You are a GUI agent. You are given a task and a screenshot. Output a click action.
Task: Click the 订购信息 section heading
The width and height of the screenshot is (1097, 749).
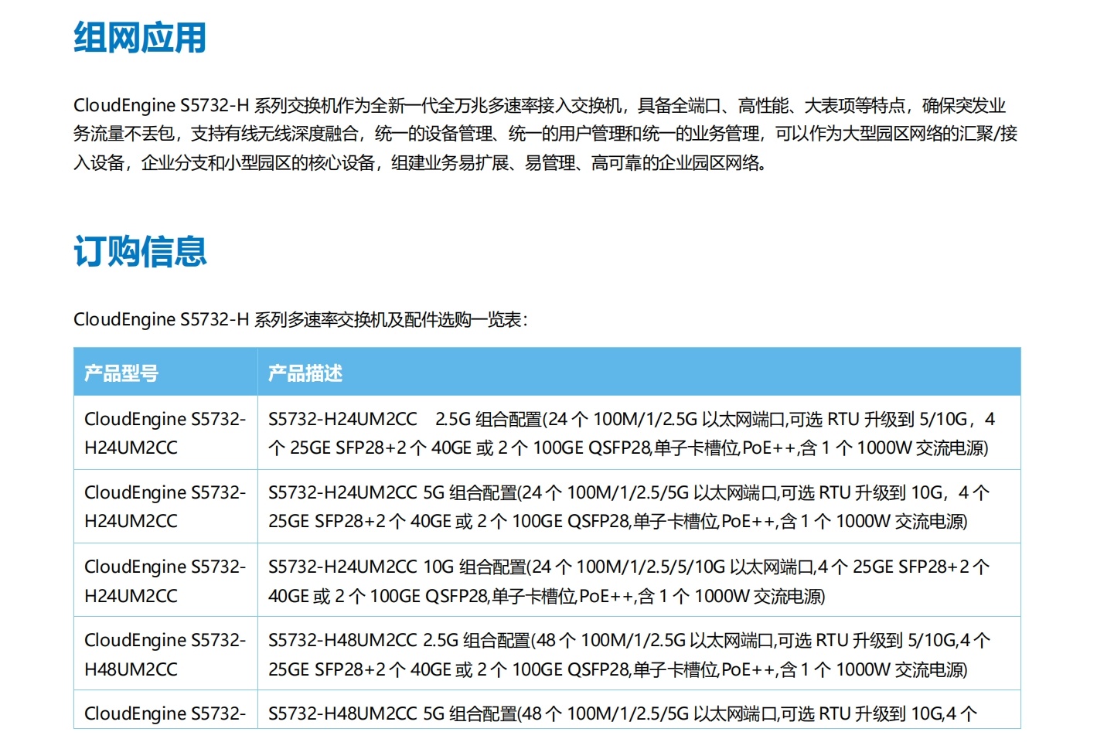tap(140, 252)
